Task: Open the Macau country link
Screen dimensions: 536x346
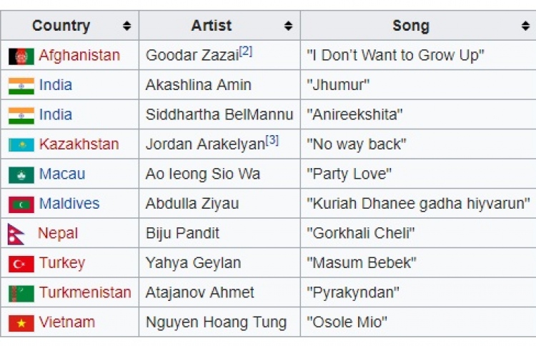Action: pyautogui.click(x=62, y=174)
